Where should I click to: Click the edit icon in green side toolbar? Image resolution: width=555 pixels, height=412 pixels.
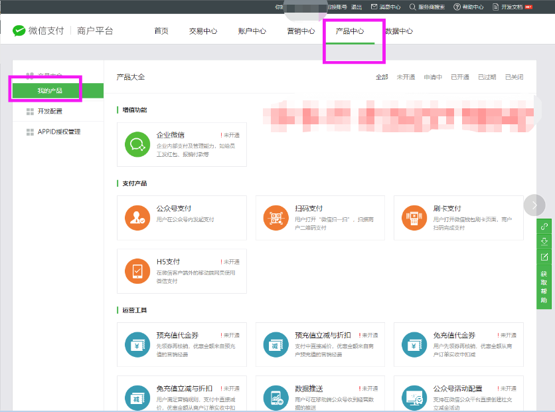[x=544, y=257]
